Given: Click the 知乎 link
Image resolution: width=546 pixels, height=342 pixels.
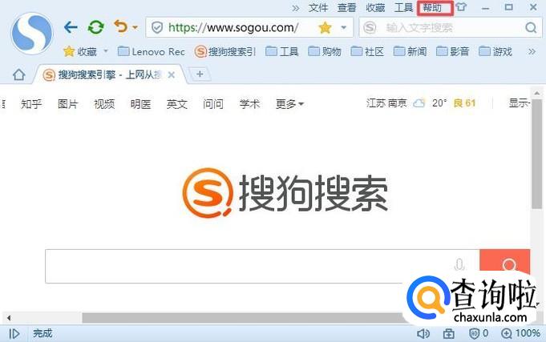Looking at the screenshot, I should pos(31,104).
